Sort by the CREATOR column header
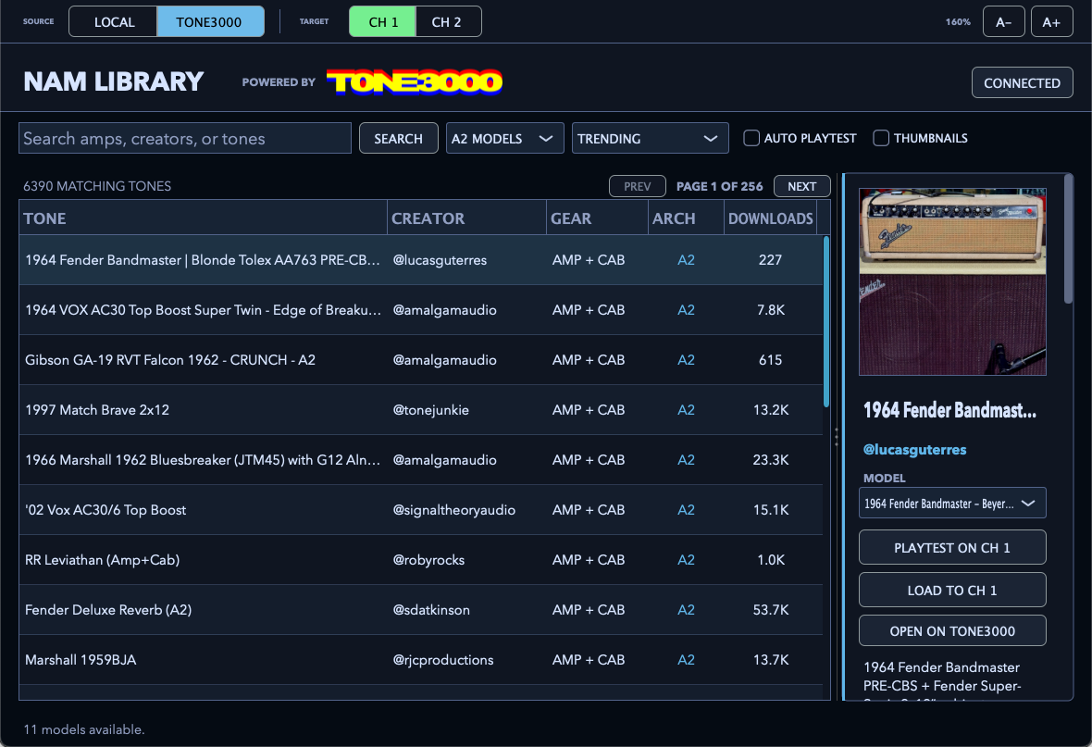The image size is (1092, 747). [x=466, y=218]
